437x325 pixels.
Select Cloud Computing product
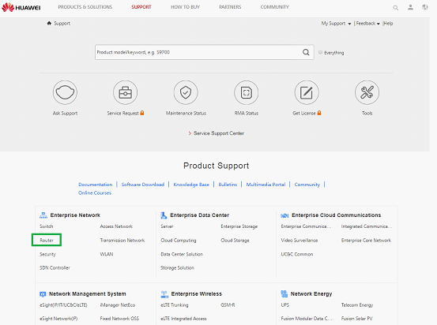tap(179, 240)
